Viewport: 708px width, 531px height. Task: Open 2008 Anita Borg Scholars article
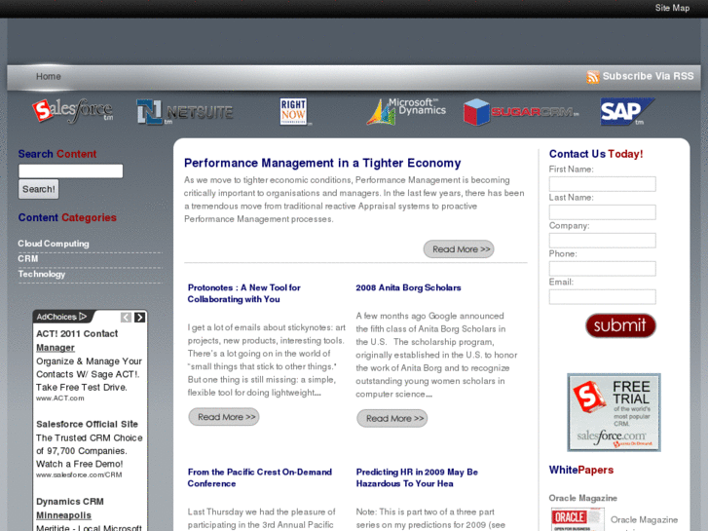[408, 287]
